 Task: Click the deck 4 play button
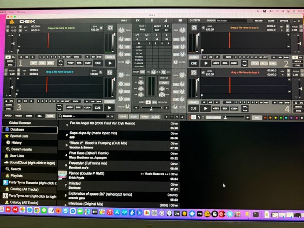click(x=206, y=108)
